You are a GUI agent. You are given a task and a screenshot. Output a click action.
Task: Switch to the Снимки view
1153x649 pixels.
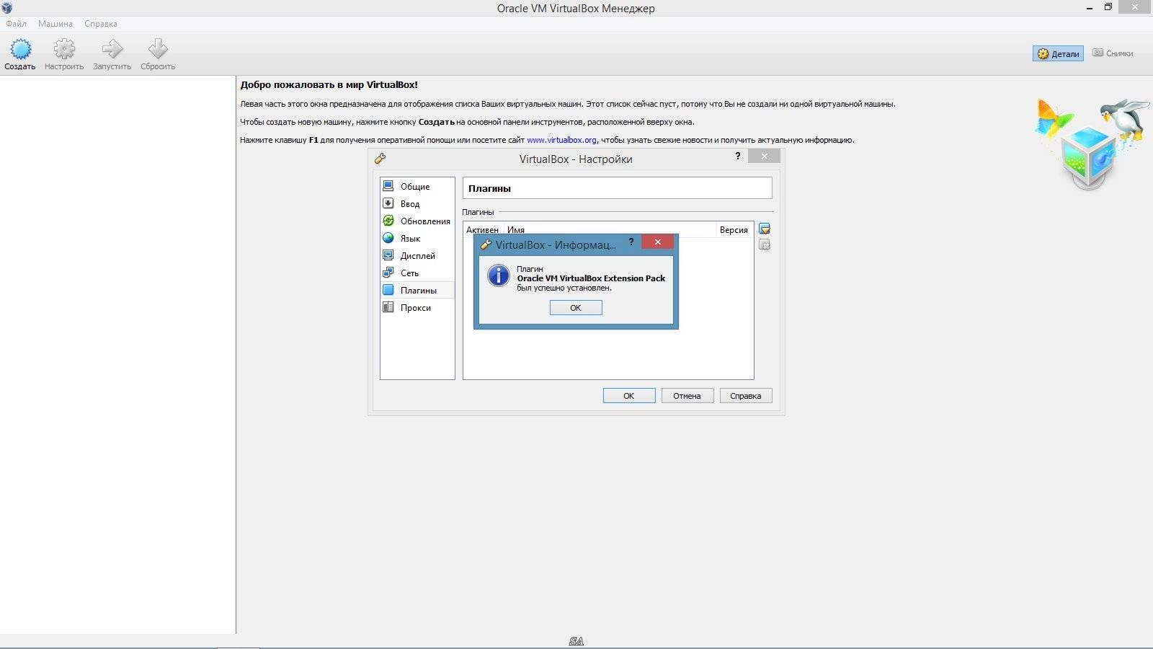(x=1113, y=53)
